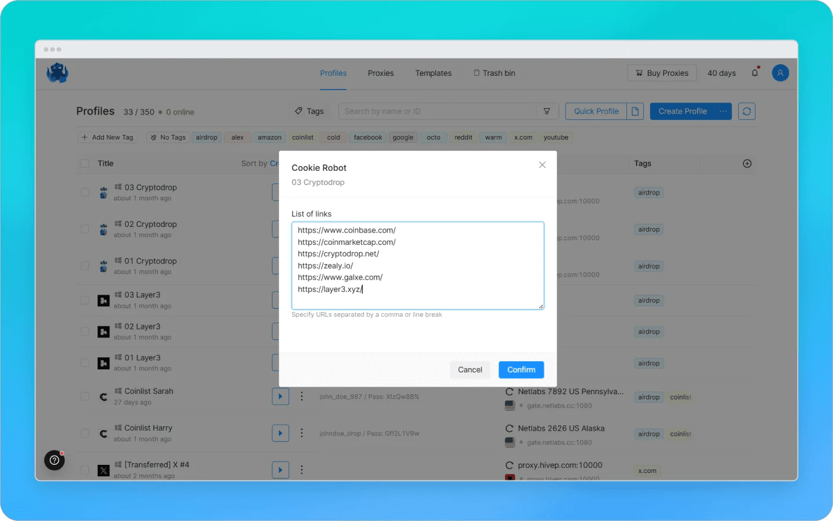Screen dimensions: 833x521
Task: Click the Quick Profile button
Action: click(x=596, y=111)
